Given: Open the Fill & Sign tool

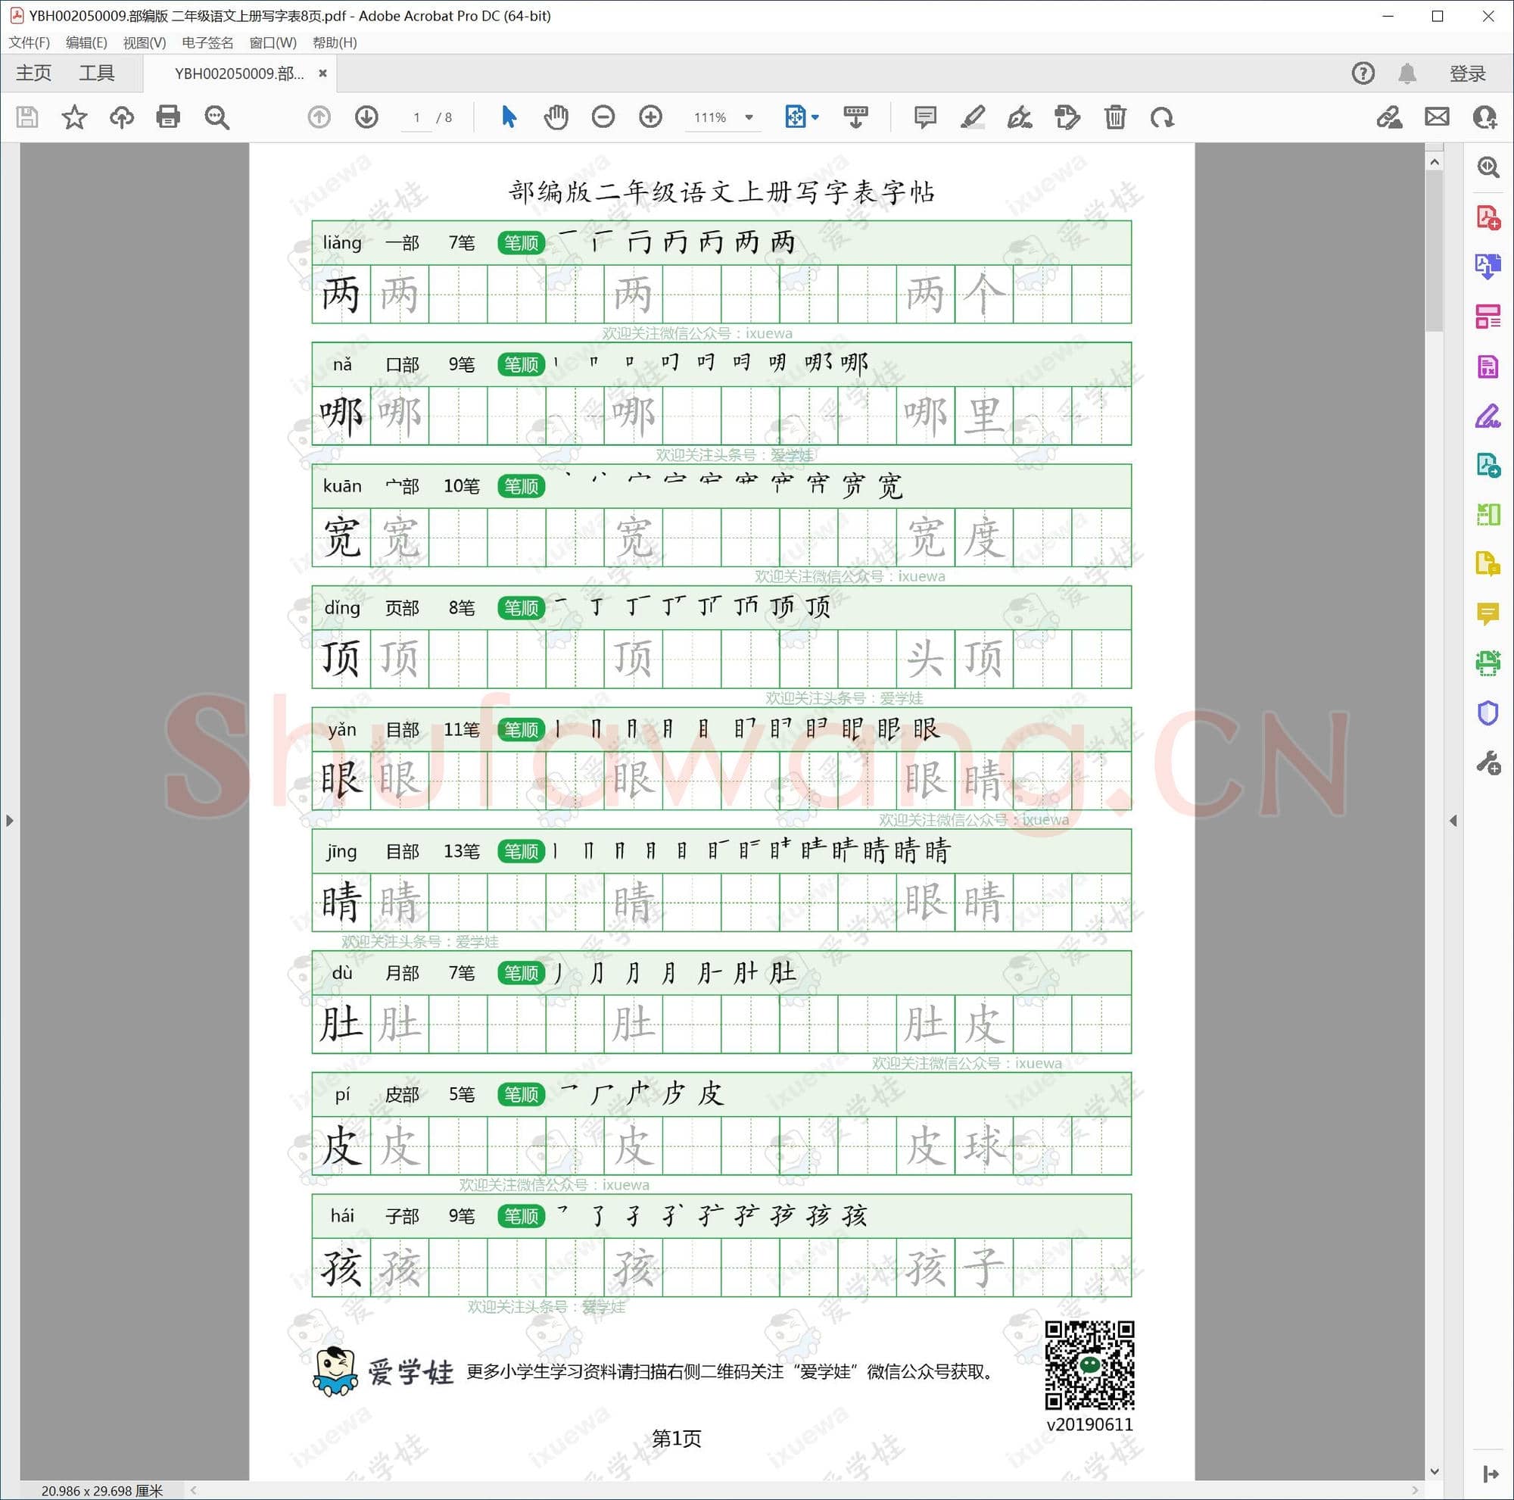Looking at the screenshot, I should [x=1488, y=419].
